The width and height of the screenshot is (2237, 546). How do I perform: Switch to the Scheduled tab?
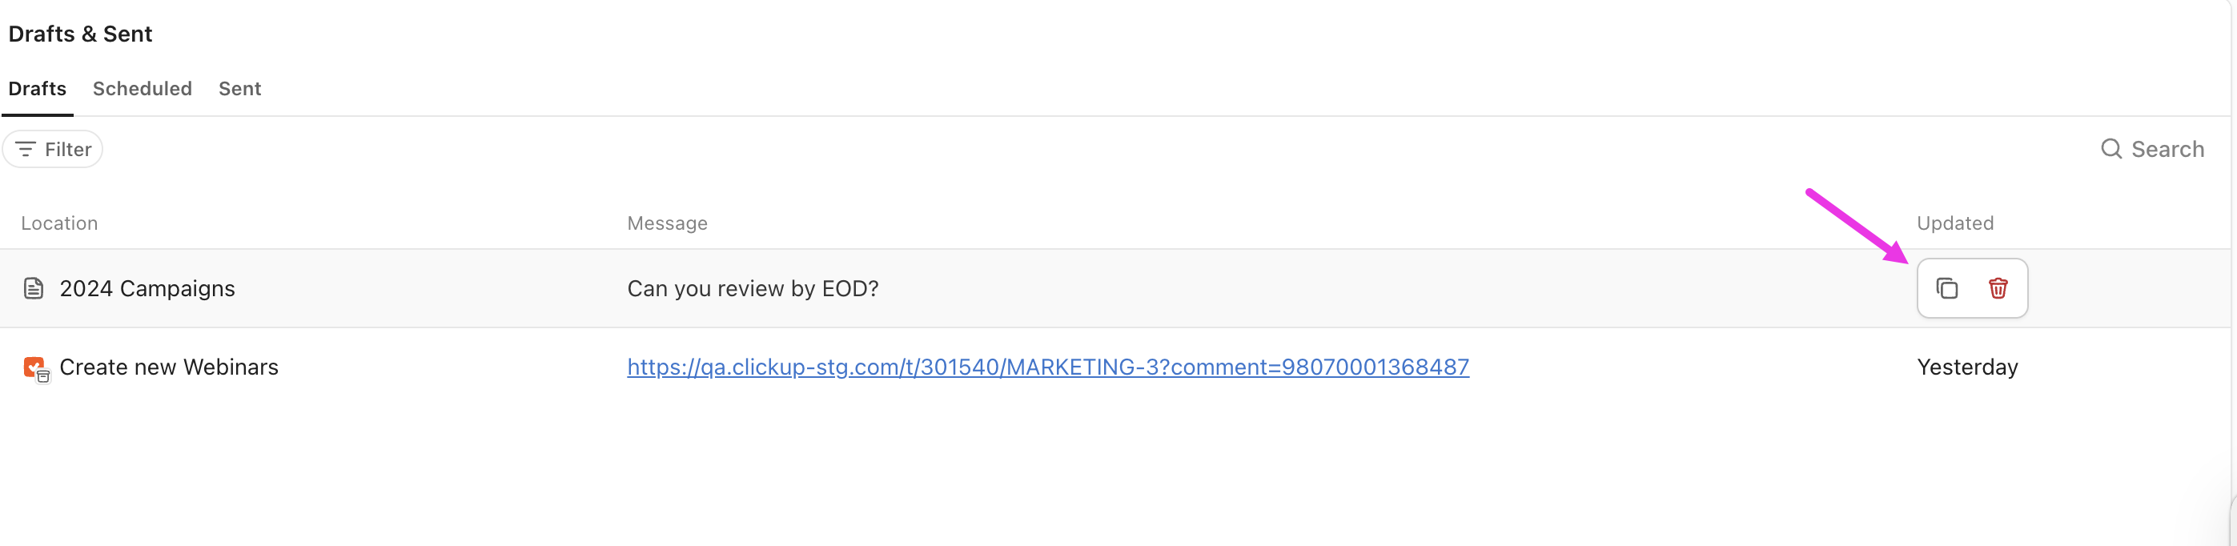pos(143,89)
